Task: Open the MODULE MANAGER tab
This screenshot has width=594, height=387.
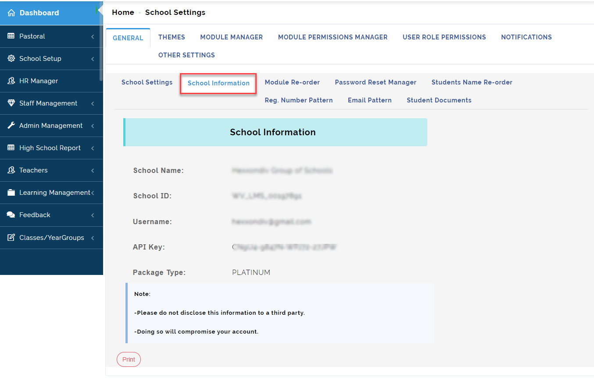Action: 232,37
